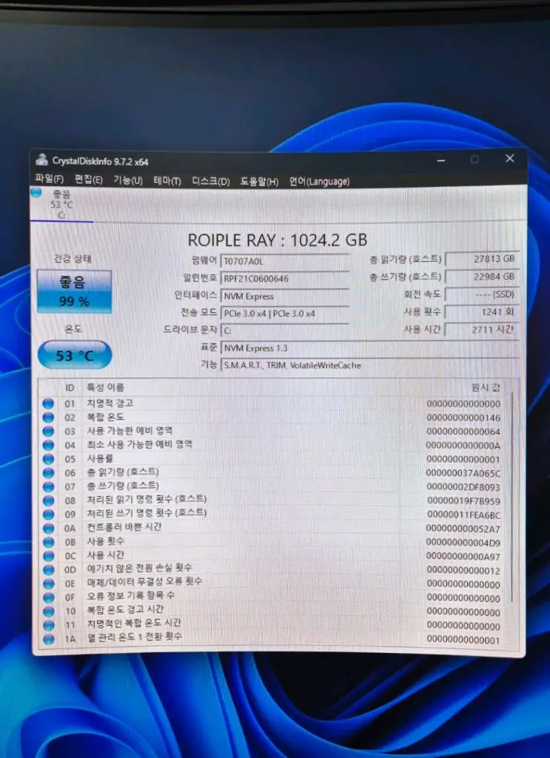Click the status icon for attribute 01 치명적 경고
Image resolution: width=550 pixels, height=758 pixels.
point(48,403)
